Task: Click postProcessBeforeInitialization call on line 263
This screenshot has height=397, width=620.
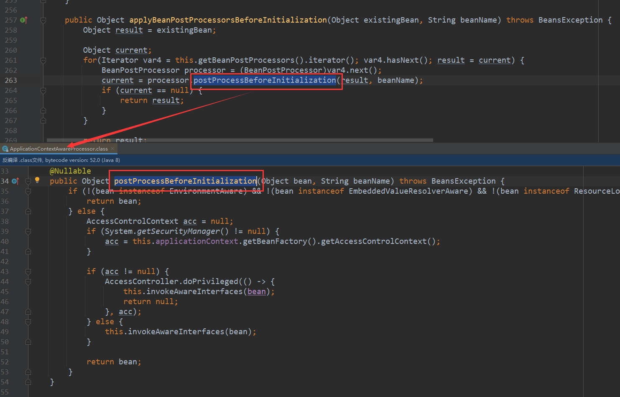Action: (x=265, y=80)
